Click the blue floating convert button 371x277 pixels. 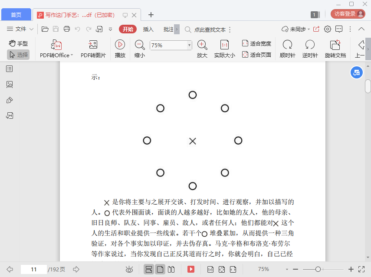356,72
